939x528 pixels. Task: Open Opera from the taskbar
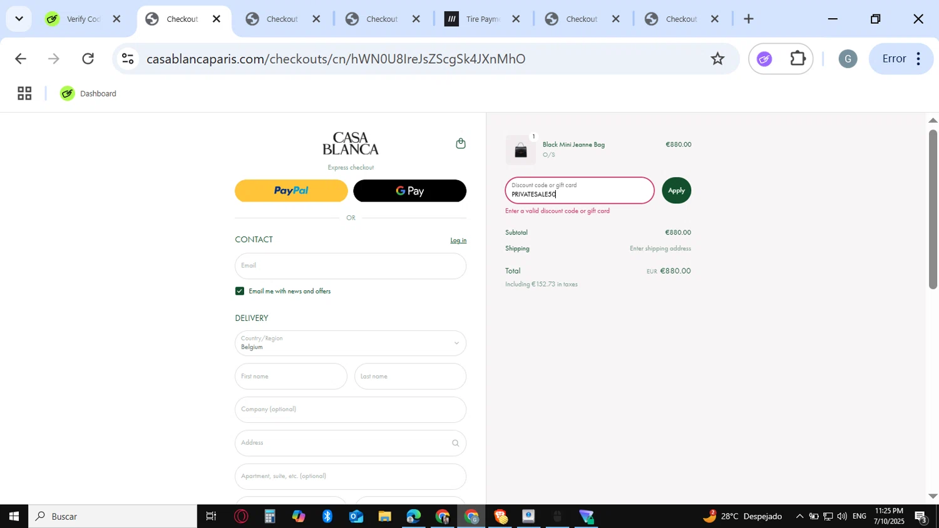241,516
